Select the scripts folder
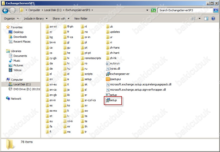The height and width of the screenshot is (152, 220). pos(87,74)
